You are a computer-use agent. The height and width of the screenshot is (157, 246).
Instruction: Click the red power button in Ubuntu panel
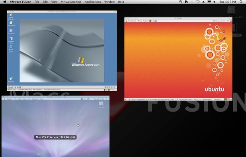pos(231,21)
